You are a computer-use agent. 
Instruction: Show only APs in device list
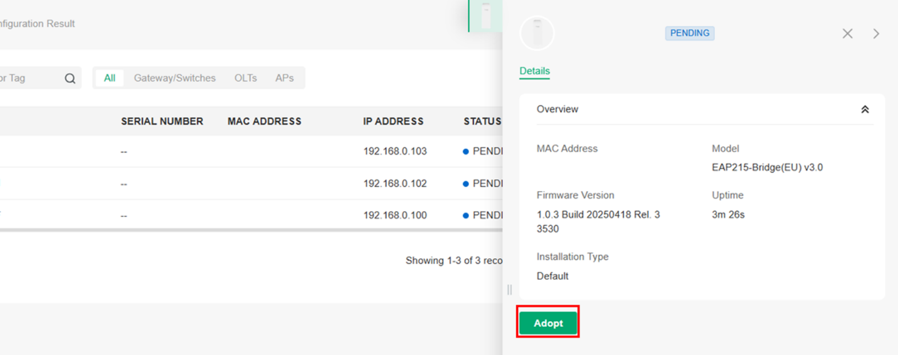[284, 78]
